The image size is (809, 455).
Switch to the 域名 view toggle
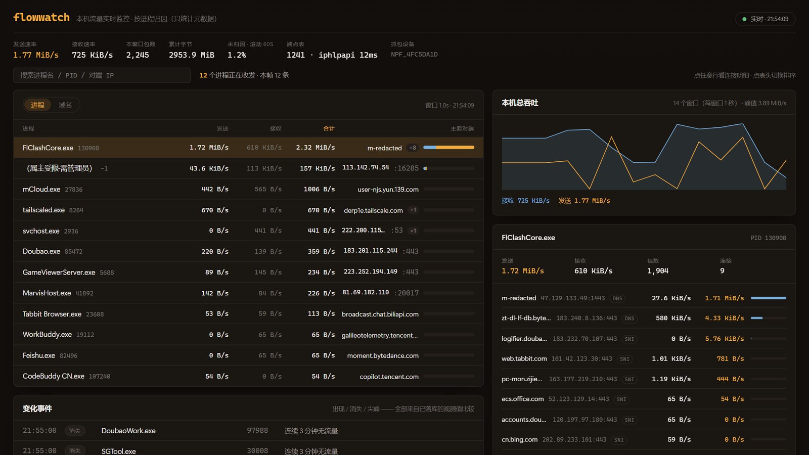click(x=65, y=105)
